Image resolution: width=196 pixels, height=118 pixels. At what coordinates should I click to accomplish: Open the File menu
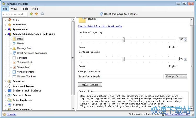coord(5,9)
